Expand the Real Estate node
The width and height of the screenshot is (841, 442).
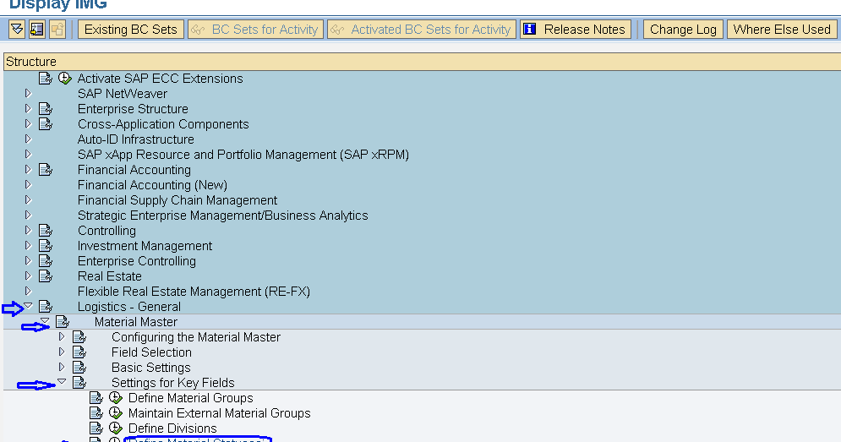tap(29, 276)
